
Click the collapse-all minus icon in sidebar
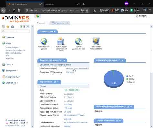coord(25,26)
